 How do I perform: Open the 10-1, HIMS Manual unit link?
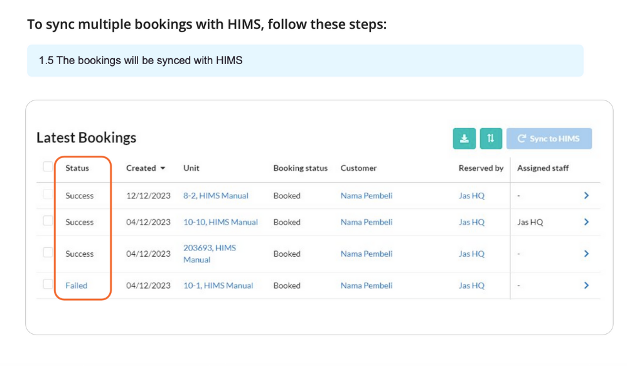(x=220, y=285)
